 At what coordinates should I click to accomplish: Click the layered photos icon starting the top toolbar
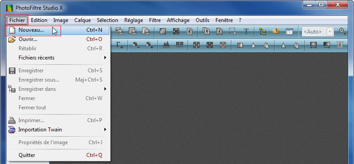point(119,31)
